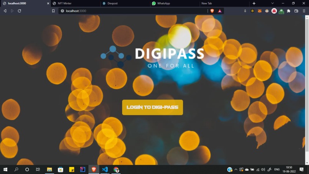Image resolution: width=309 pixels, height=174 pixels.
Task: Show hidden system tray icons
Action: [x=236, y=169]
